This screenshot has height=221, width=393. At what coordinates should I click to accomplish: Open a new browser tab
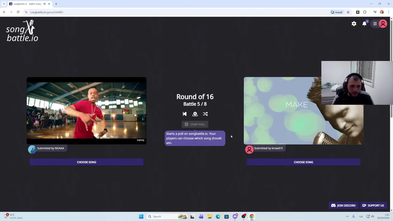56,4
